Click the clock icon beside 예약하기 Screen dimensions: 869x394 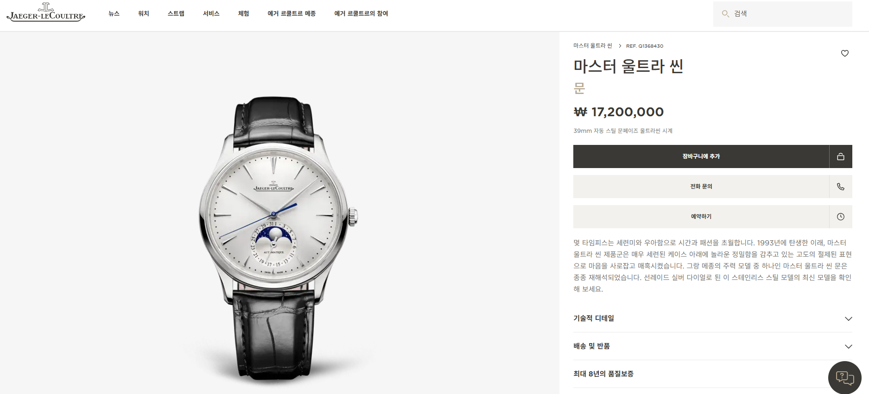click(840, 217)
